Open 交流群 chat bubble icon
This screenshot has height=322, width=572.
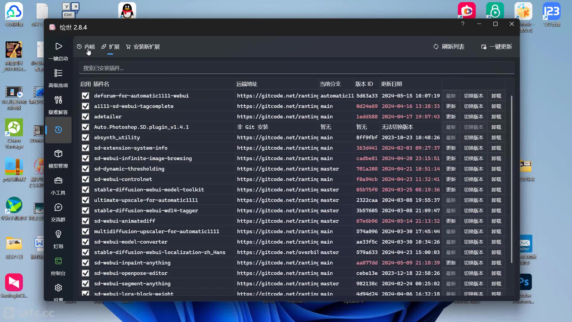click(x=58, y=207)
